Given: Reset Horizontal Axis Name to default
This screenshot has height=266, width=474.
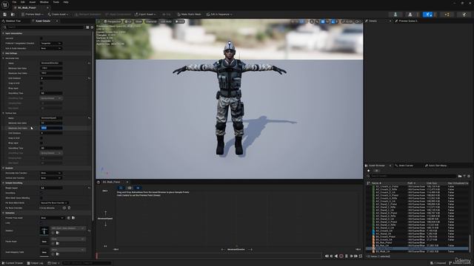Looking at the screenshot, I should [x=89, y=64].
